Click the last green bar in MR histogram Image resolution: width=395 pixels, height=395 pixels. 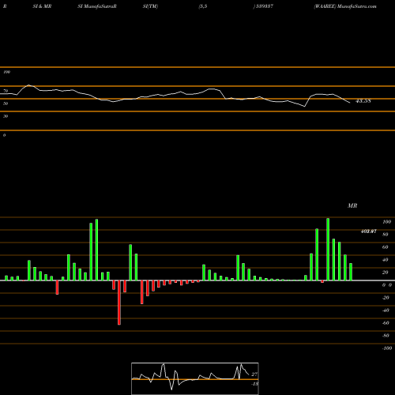coord(351,272)
